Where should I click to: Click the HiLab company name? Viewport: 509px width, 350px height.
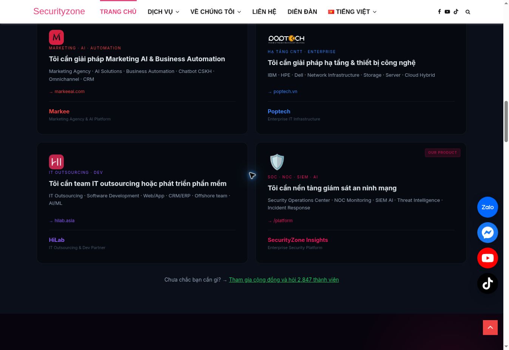pos(57,240)
